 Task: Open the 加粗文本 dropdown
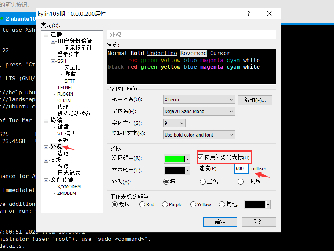[x=199, y=135]
